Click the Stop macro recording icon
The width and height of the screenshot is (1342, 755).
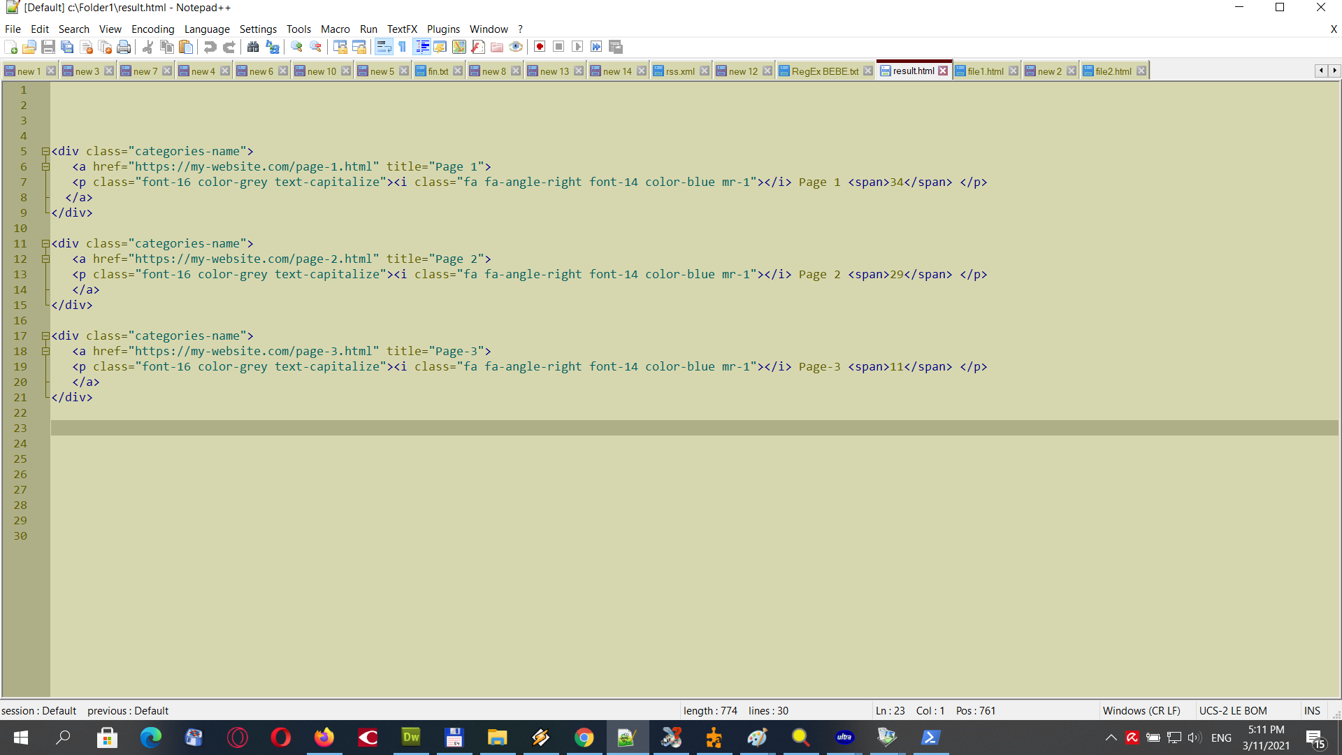[558, 47]
